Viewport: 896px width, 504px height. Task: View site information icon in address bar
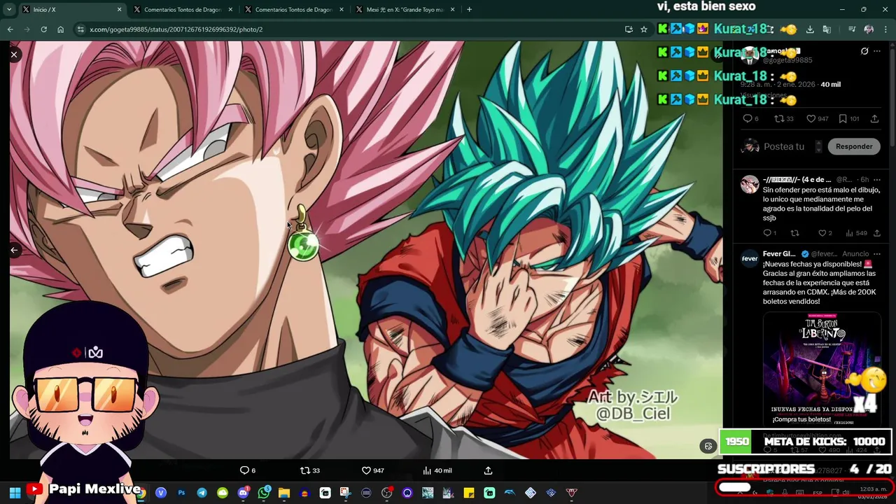(x=80, y=29)
